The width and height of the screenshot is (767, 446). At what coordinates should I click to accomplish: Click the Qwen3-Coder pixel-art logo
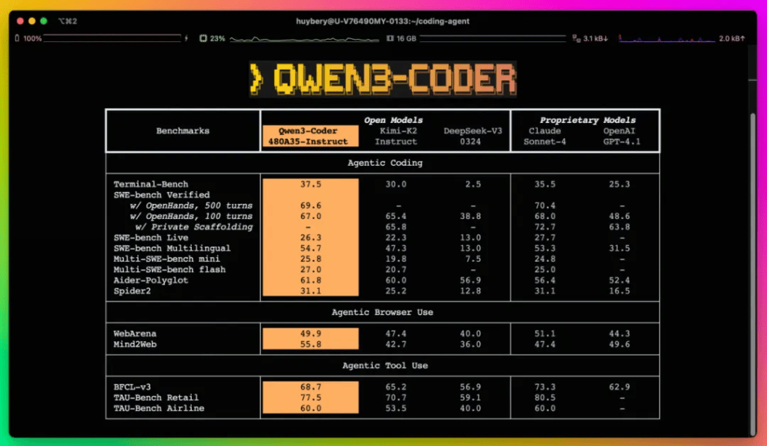[x=383, y=77]
